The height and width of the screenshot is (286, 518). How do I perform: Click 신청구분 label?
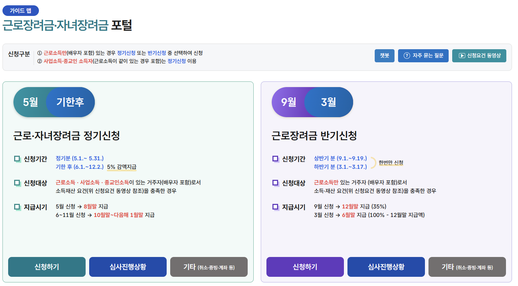(19, 54)
